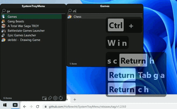Screen dimensions: 177x109
Task: Open a new browser tab
Action: click(x=75, y=100)
